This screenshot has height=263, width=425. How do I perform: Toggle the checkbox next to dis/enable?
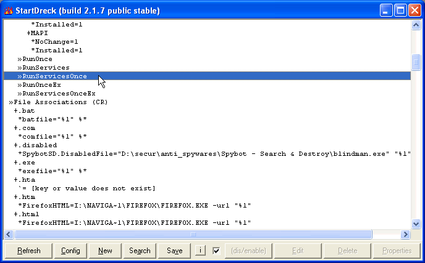(216, 251)
